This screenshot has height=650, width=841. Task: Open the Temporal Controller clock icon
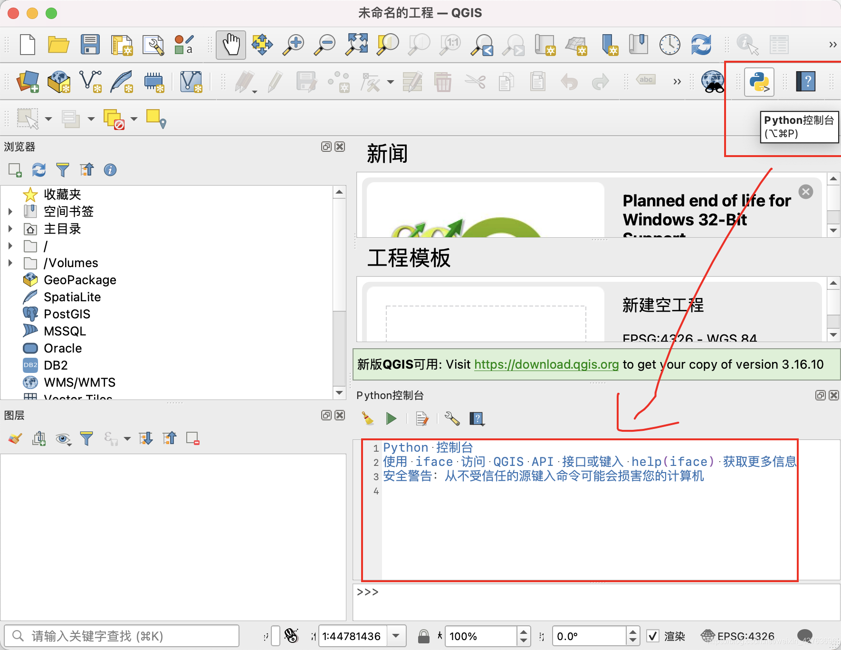(669, 45)
